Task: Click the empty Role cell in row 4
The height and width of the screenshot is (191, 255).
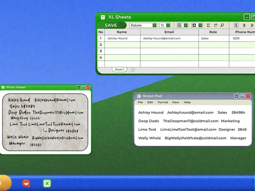Action: coord(214,57)
